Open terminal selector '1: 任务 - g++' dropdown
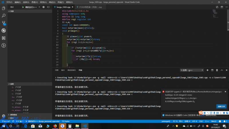Image resolution: width=229 pixels, height=129 pixels. coord(192,70)
